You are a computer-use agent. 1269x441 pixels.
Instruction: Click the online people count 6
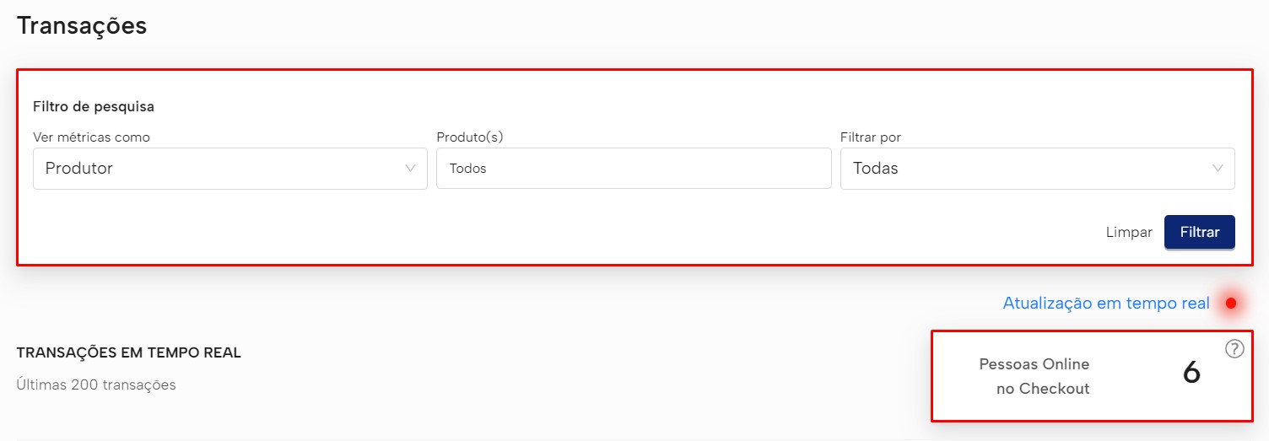point(1191,373)
